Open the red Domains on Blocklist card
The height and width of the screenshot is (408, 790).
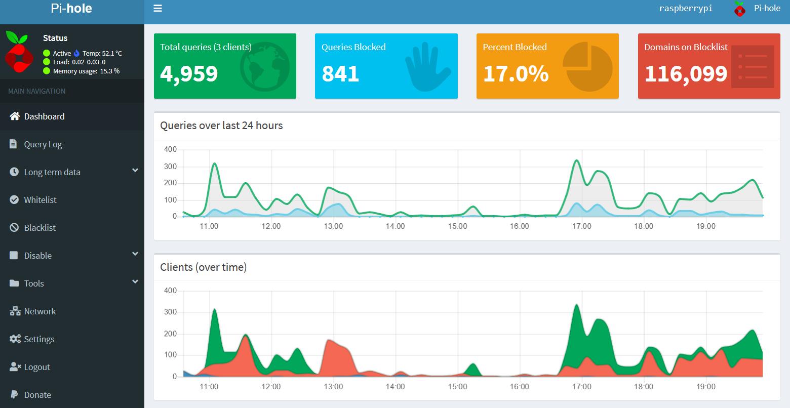tap(709, 66)
